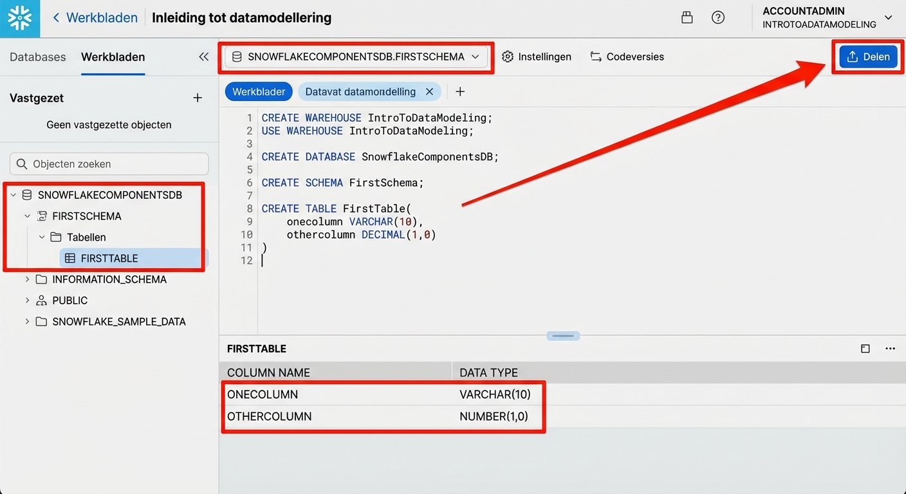Switch to the Databases tab
This screenshot has width=906, height=494.
pyautogui.click(x=37, y=57)
